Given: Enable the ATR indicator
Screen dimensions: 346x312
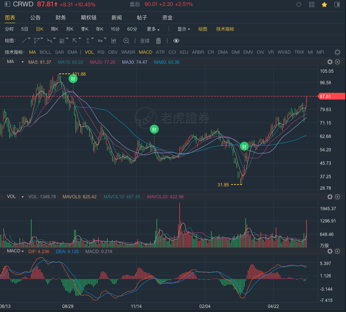Looking at the screenshot, I should coord(160,52).
